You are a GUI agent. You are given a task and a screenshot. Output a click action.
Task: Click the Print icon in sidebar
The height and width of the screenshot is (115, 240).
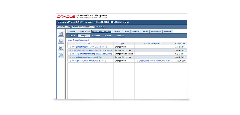61,41
